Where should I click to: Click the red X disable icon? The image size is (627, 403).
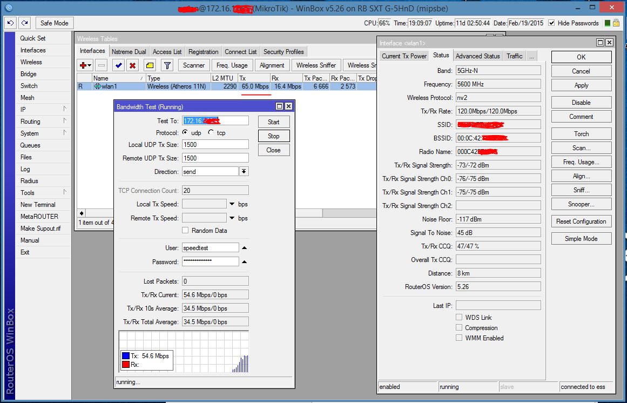click(x=132, y=65)
